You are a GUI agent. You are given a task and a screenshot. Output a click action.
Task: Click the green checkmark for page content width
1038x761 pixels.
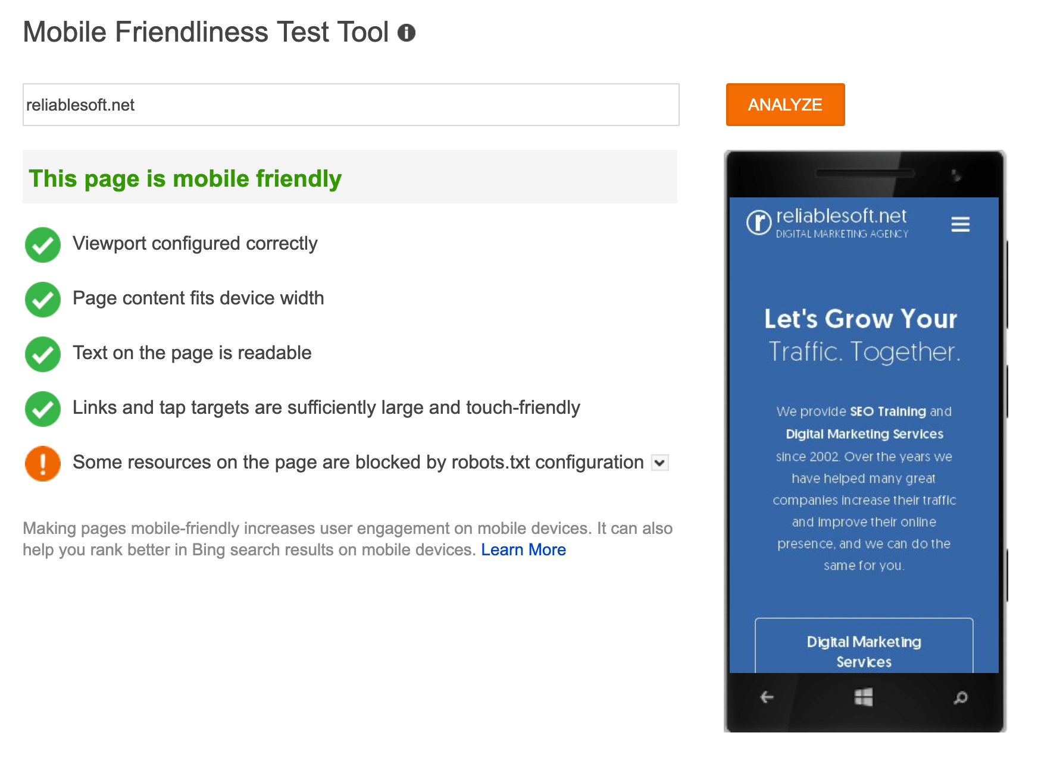[x=43, y=299]
